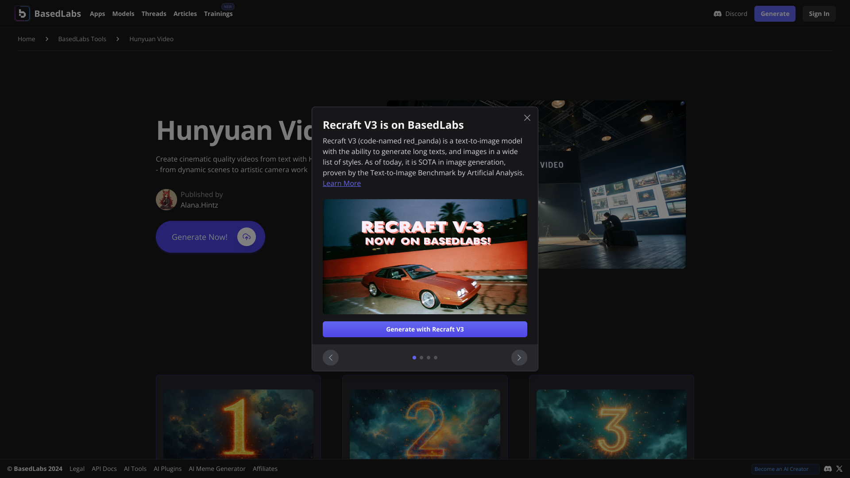The height and width of the screenshot is (478, 850).
Task: Go to next announcement slide arrow
Action: [x=519, y=358]
